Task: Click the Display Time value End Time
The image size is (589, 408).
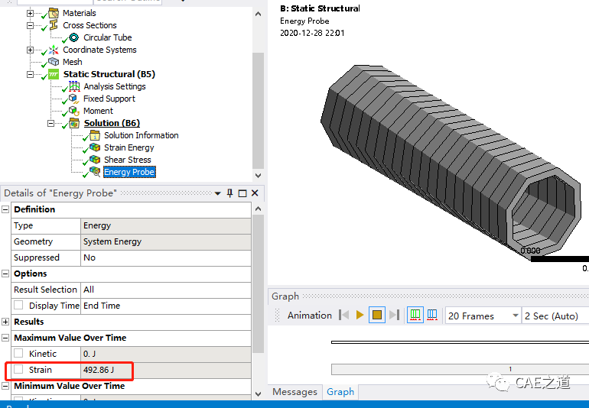Action: [x=166, y=306]
